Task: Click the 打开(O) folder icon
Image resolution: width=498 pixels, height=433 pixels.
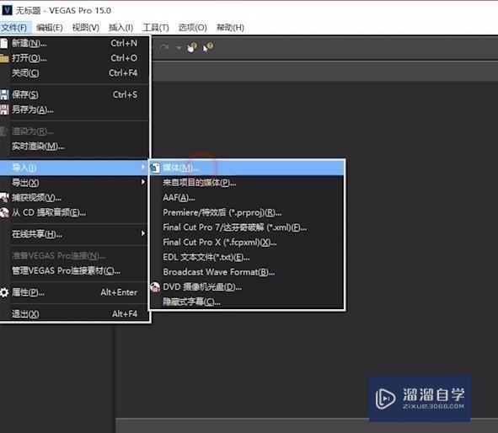Action: 4,58
